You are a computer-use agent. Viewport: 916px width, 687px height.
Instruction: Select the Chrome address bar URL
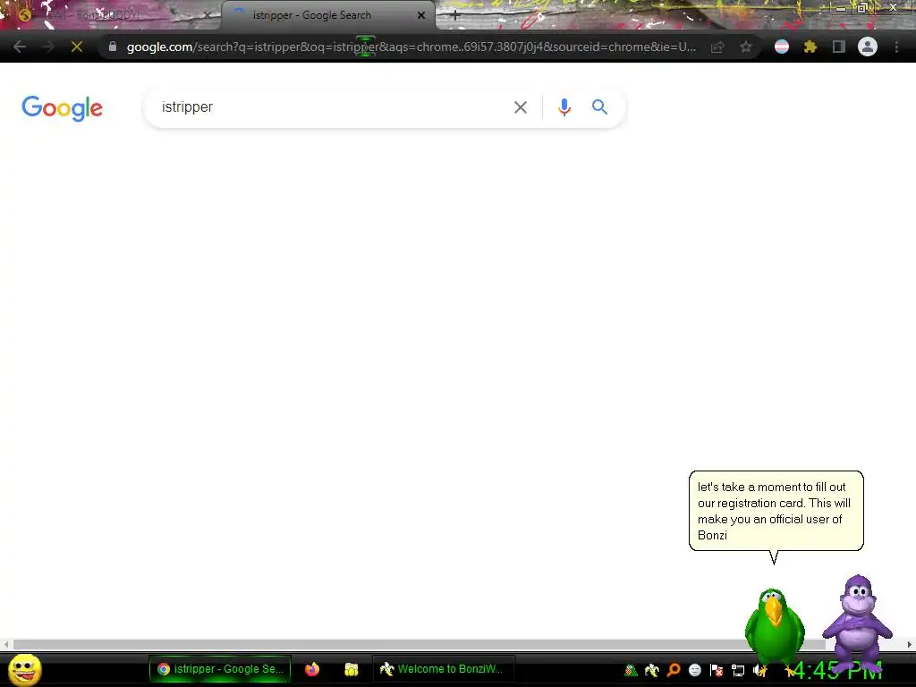click(411, 47)
